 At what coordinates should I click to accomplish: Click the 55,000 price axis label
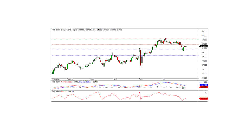(204, 32)
